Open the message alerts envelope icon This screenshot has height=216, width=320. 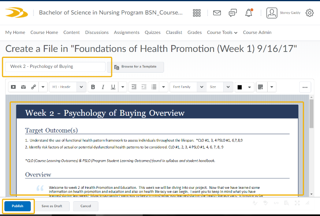(x=217, y=13)
